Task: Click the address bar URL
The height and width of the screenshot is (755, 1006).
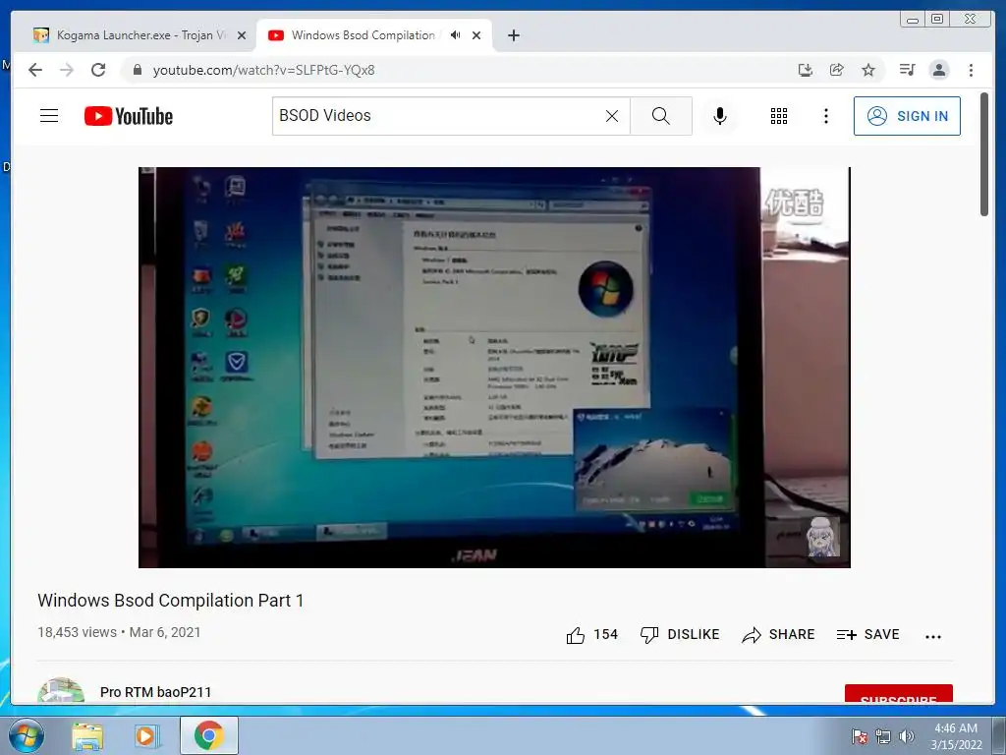Action: click(263, 70)
